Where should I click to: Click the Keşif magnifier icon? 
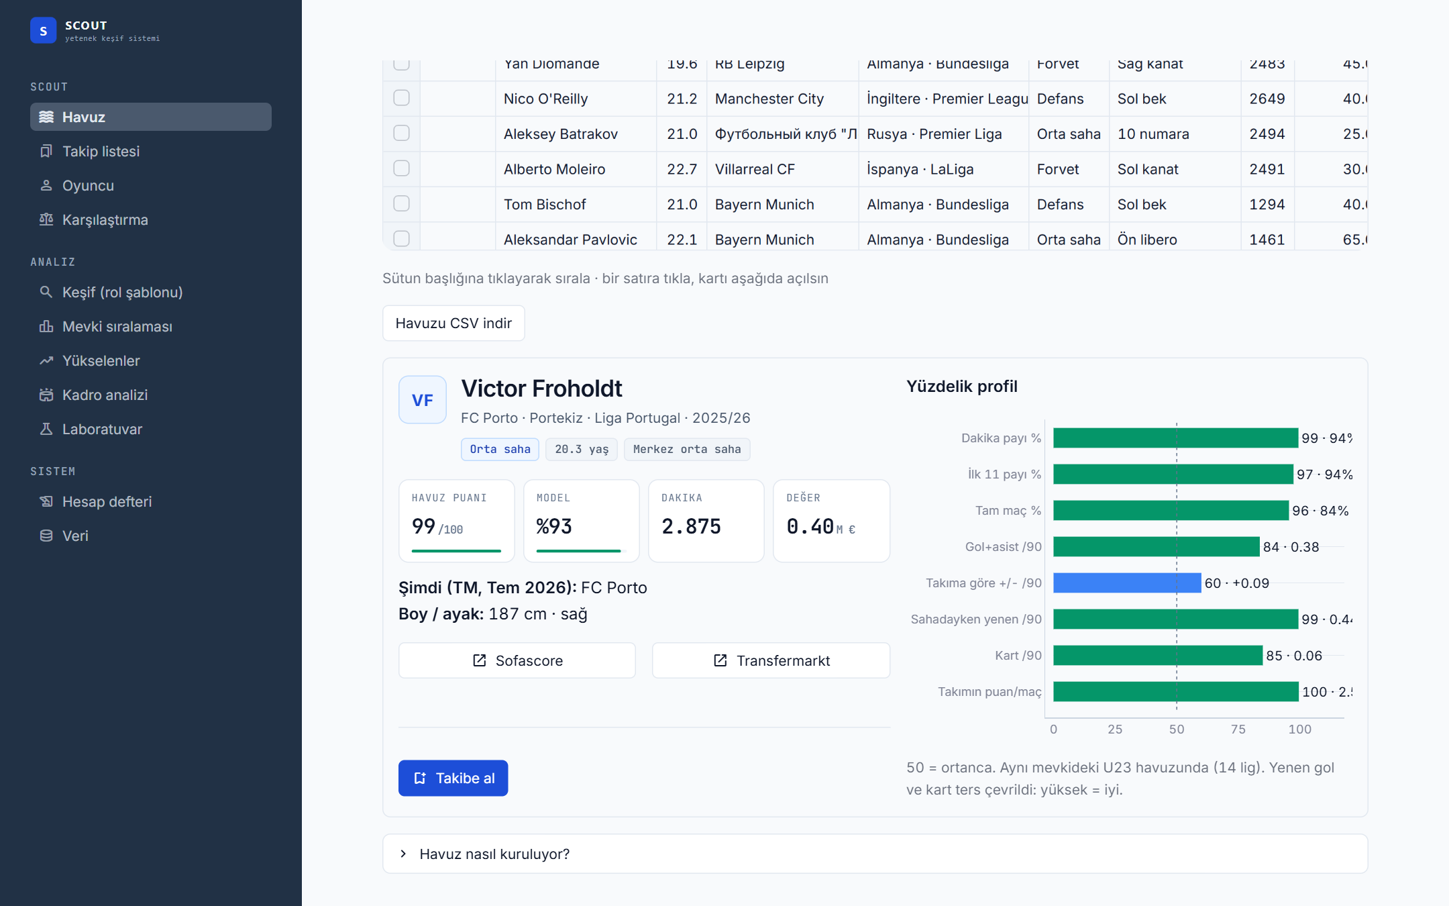click(x=46, y=292)
